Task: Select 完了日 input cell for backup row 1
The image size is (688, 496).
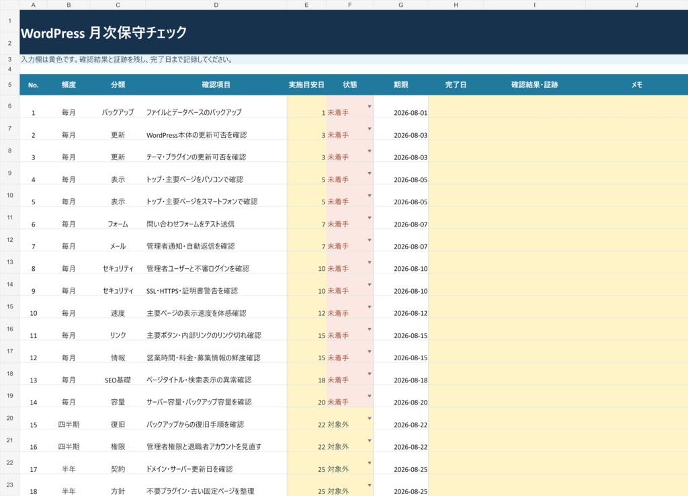Action: (x=456, y=107)
